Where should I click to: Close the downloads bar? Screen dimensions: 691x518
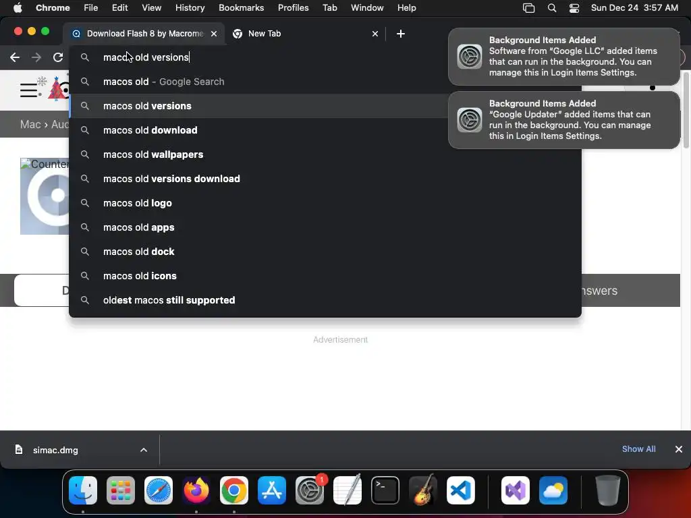tap(679, 449)
